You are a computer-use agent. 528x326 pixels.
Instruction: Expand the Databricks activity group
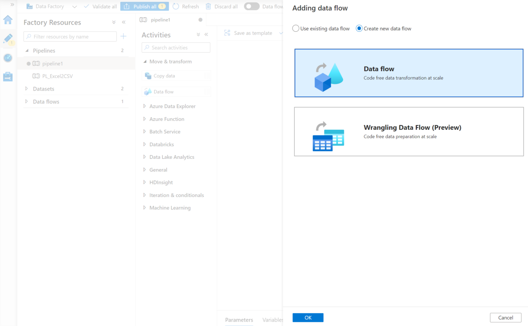coord(145,144)
